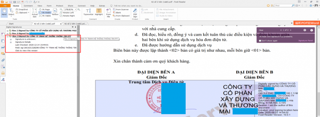Expand the Rev.2 signature entry
This screenshot has height=117, width=320.
tap(7, 33)
